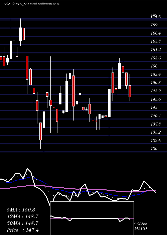The image size is (167, 235).
Task: Select the 148.2 price axis label
Action: 156,91
